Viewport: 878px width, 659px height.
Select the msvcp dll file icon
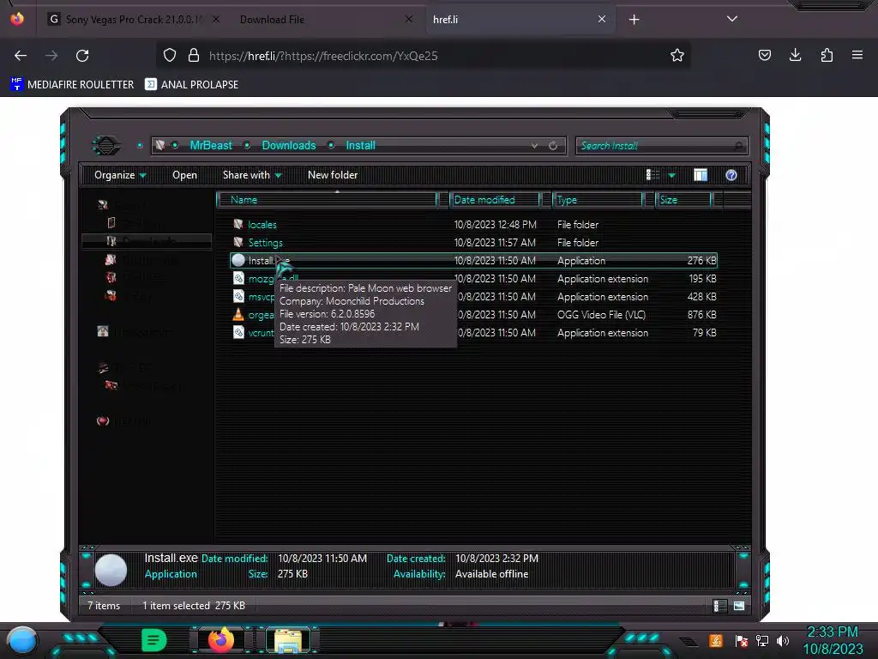coord(238,296)
